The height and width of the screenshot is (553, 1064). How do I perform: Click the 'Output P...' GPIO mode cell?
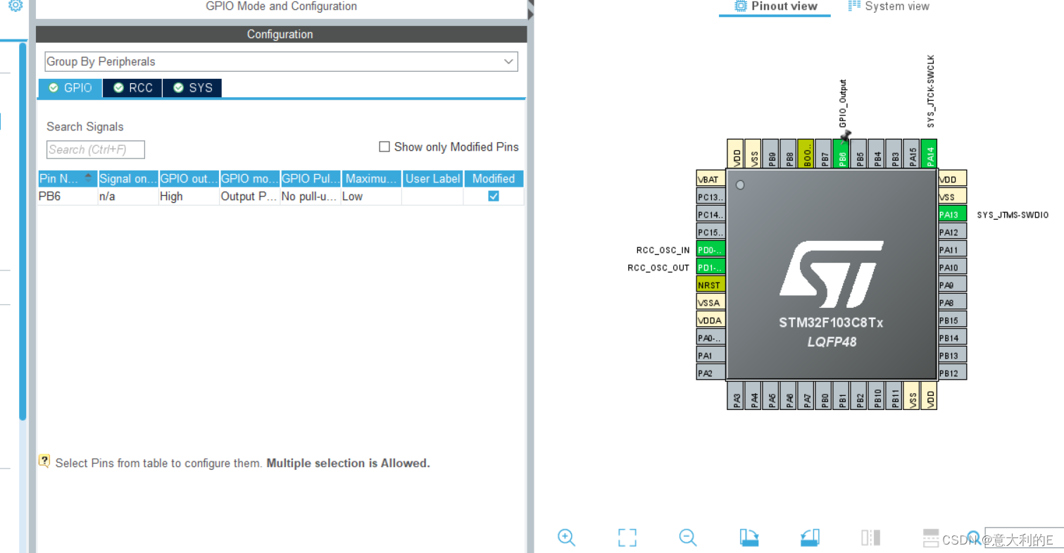tap(249, 197)
